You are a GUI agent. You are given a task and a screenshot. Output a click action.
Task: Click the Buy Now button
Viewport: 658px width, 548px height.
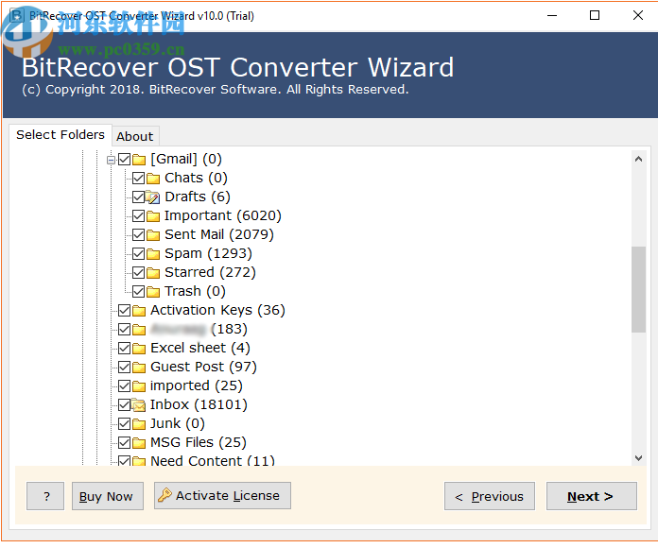(x=108, y=496)
